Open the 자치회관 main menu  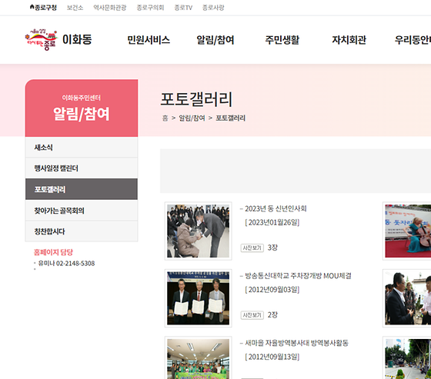[349, 40]
